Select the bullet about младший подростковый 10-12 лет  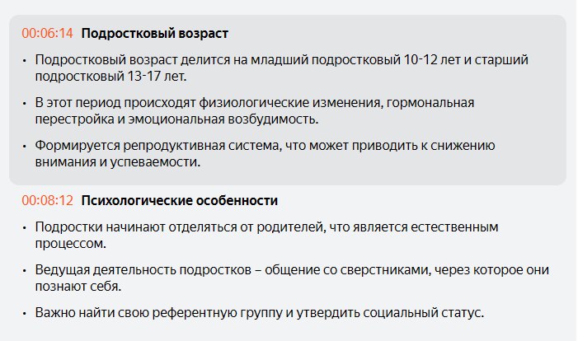[x=282, y=68]
